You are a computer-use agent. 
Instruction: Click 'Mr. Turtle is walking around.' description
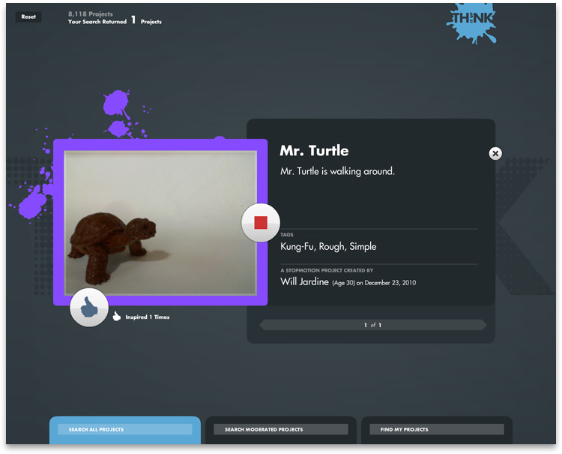pyautogui.click(x=337, y=171)
